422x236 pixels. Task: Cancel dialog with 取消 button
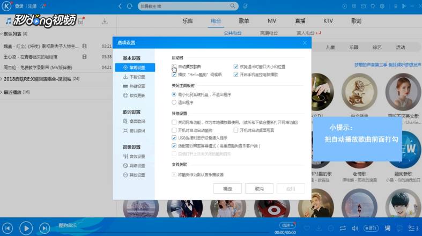(259, 189)
